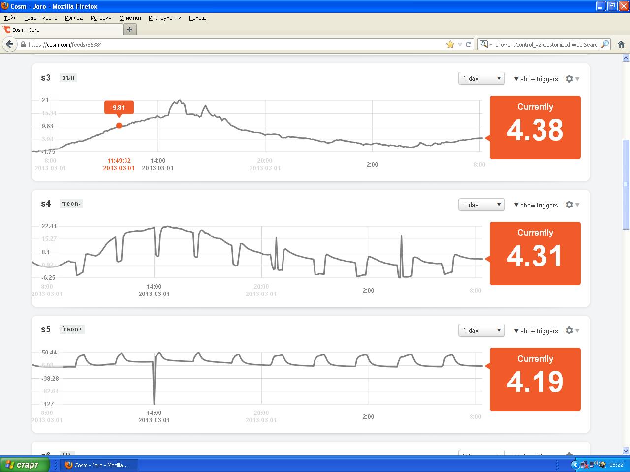This screenshot has height=472, width=630.
Task: Switch to Cosm - Joro Mozilla taskbar button
Action: pyautogui.click(x=99, y=465)
